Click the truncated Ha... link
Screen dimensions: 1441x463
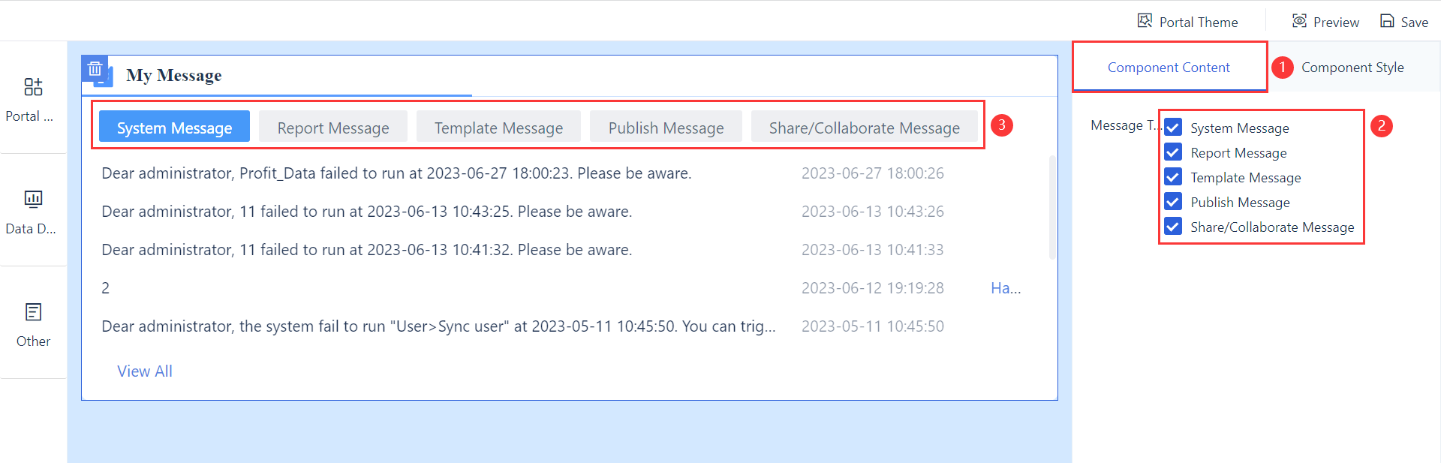(x=1006, y=287)
